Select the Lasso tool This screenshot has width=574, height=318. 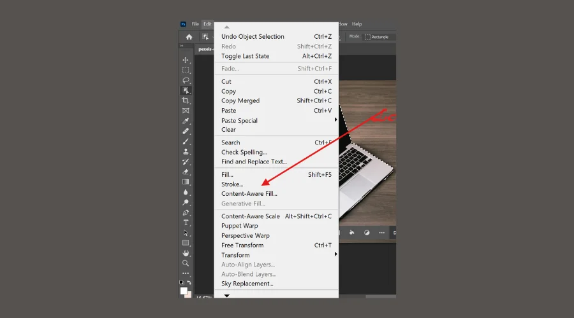(186, 80)
